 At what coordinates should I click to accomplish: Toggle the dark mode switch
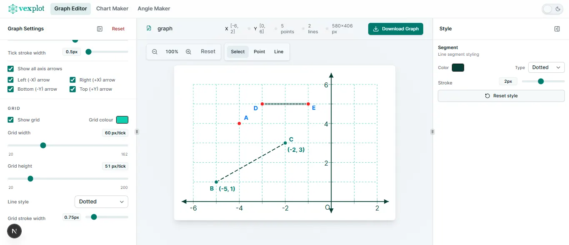(x=552, y=9)
